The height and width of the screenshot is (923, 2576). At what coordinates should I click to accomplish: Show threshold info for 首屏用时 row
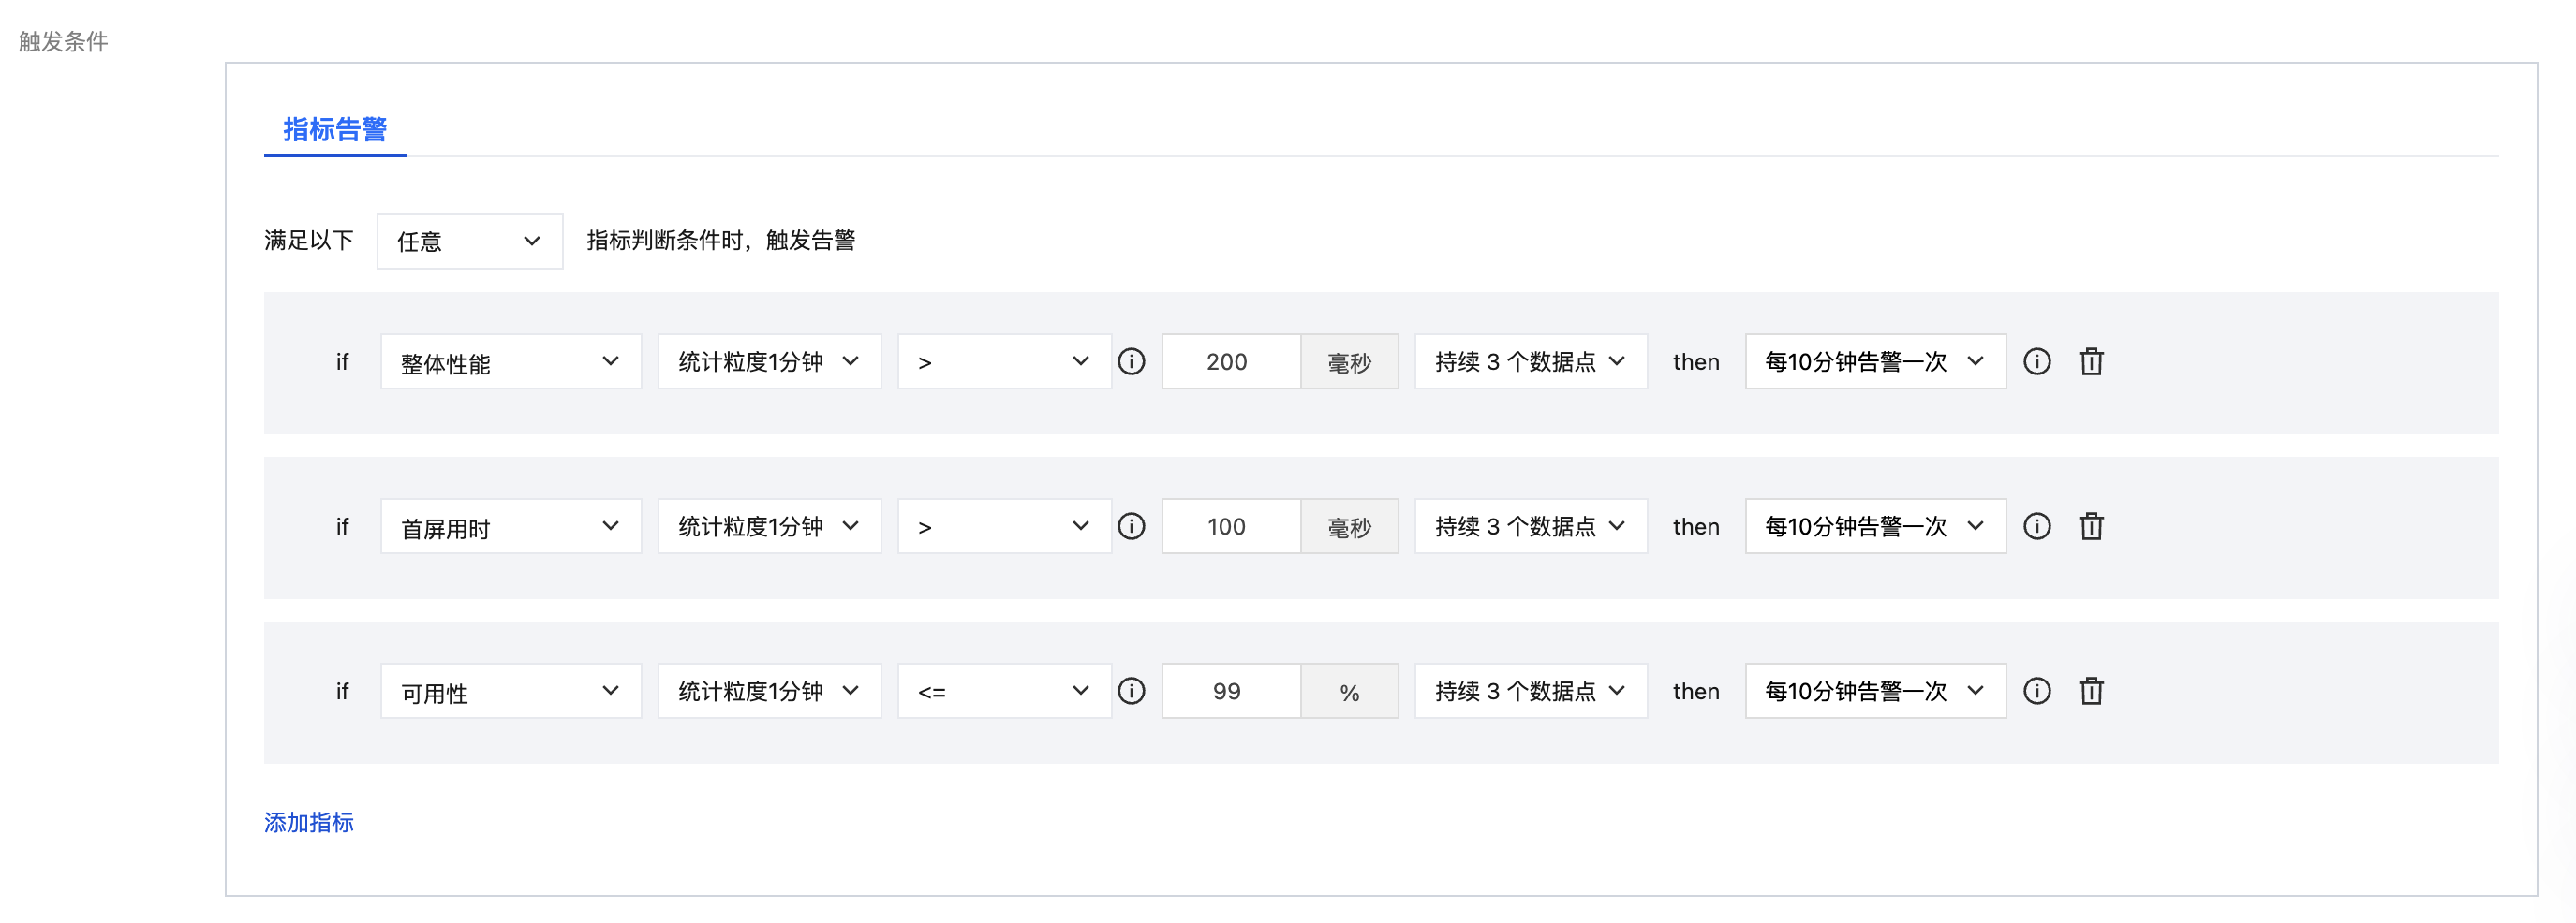(x=1131, y=526)
